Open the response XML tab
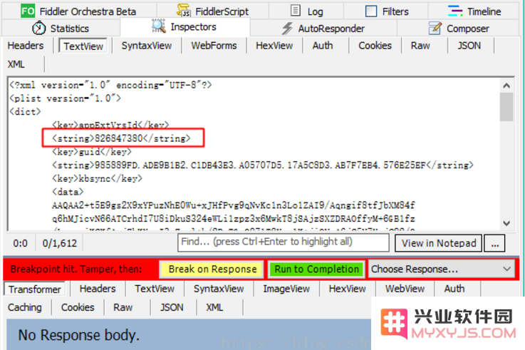 [214, 307]
